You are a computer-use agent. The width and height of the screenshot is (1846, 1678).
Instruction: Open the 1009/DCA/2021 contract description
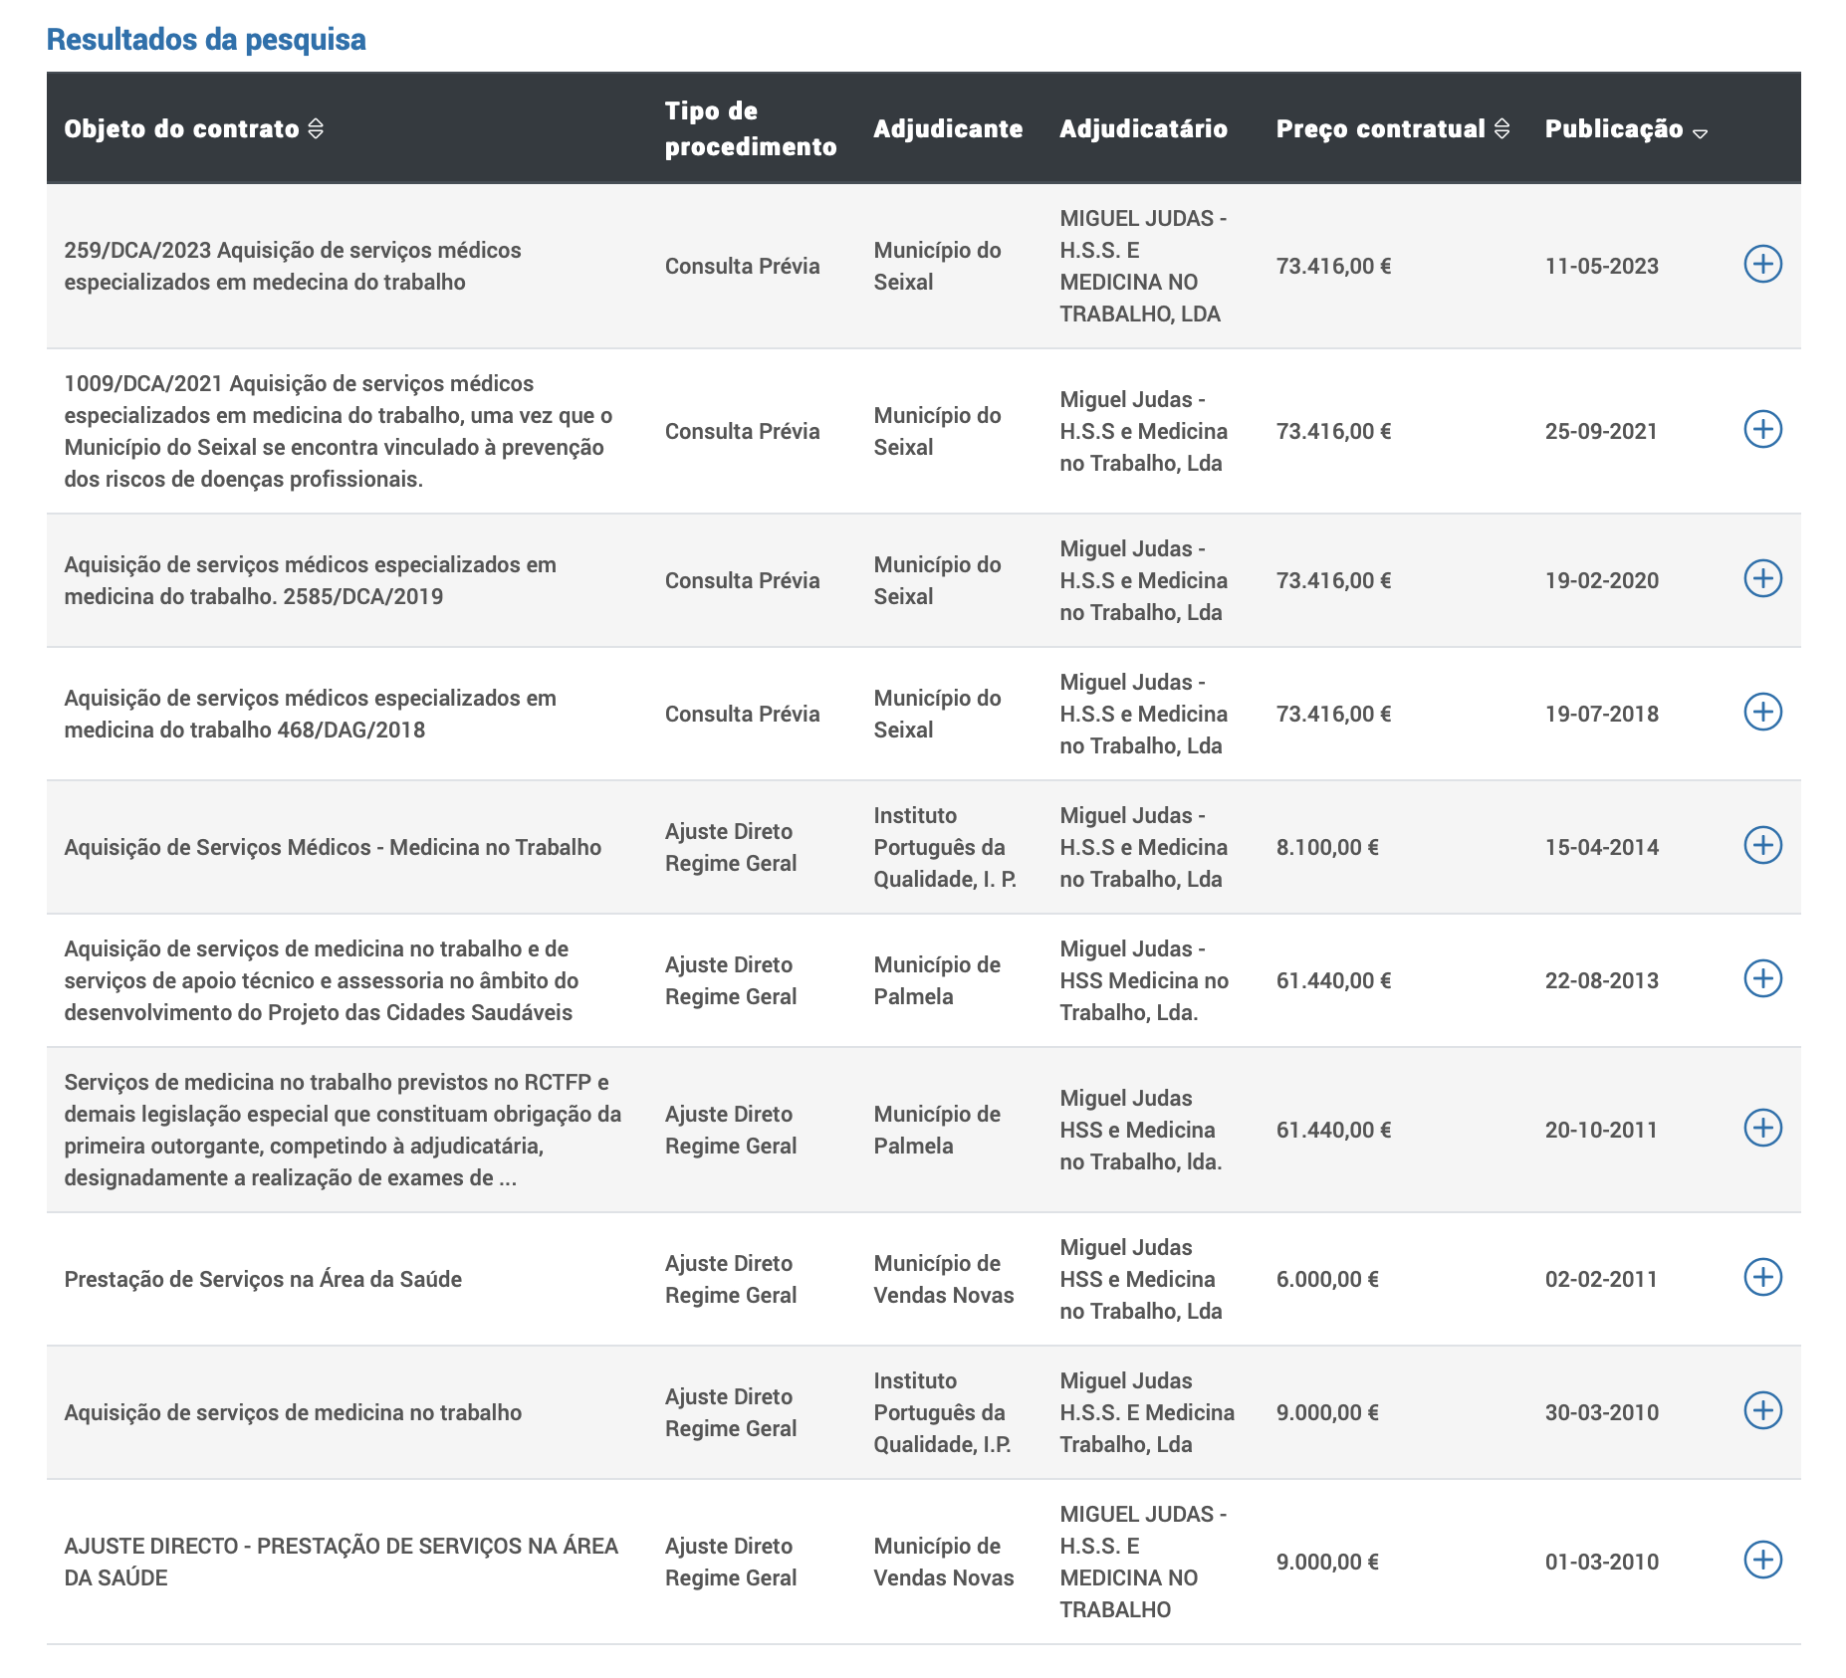coord(339,431)
